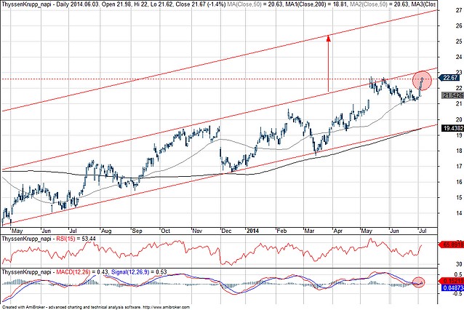Viewport: 464px width, 310px height.
Task: Click the Mar label on time axis
Action: (x=309, y=231)
